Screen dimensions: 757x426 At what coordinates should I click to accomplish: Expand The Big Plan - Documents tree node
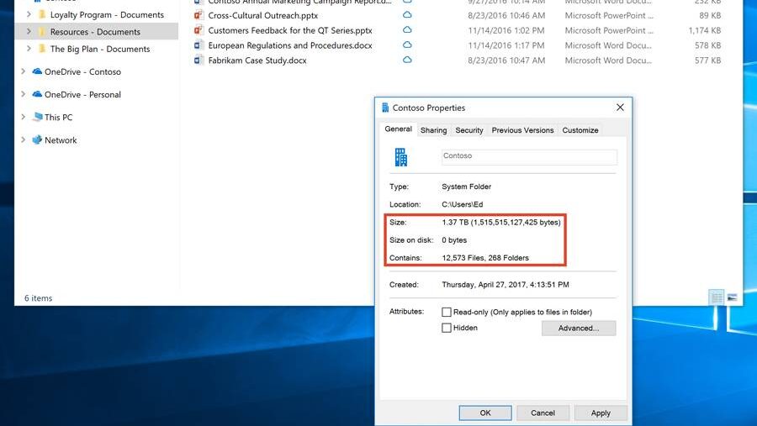click(x=29, y=49)
